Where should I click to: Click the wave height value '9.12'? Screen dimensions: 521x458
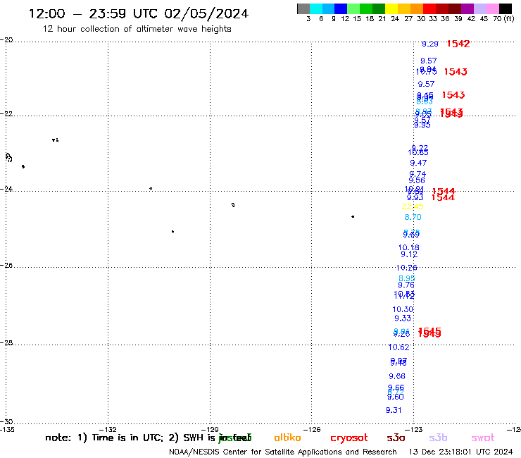(409, 254)
